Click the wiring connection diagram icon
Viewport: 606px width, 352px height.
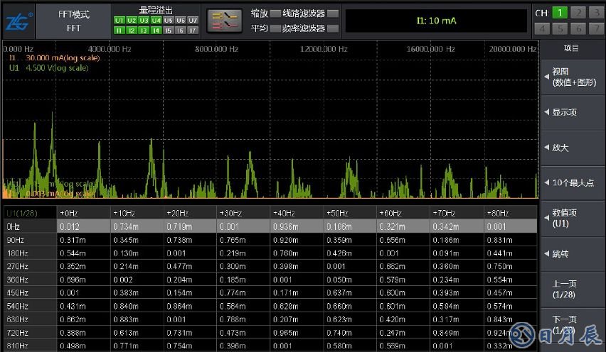[x=225, y=21]
